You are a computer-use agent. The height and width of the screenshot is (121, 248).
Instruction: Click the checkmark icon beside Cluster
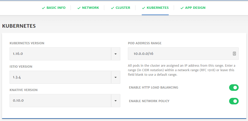[113, 8]
